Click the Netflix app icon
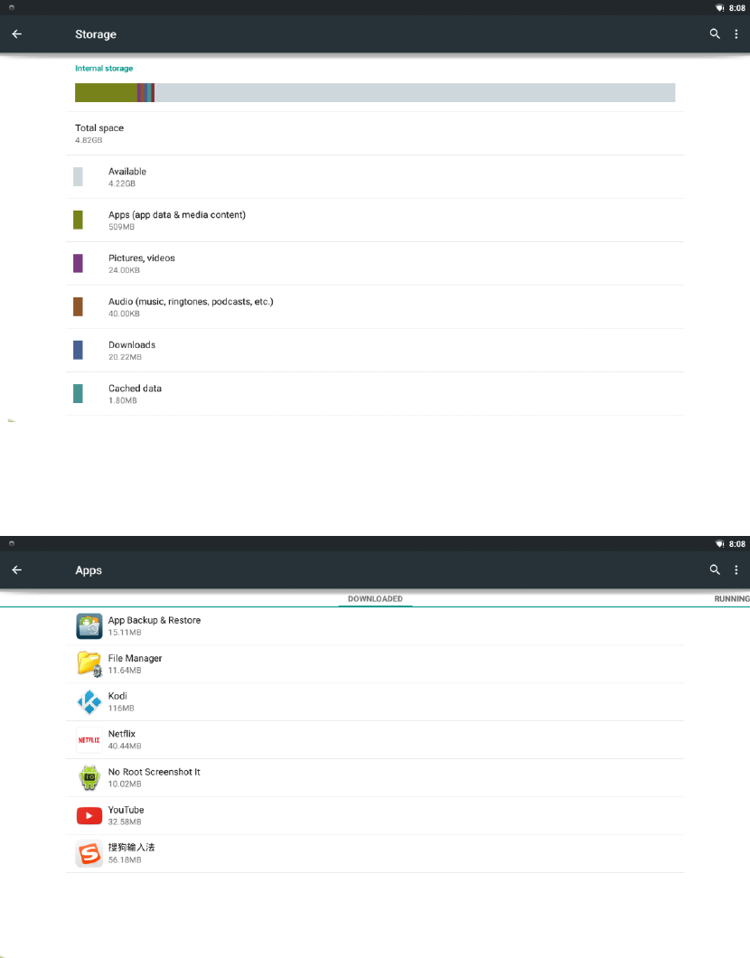This screenshot has height=958, width=750. point(89,740)
